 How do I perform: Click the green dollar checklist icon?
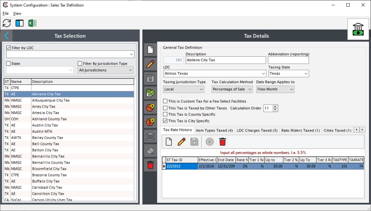150,93
